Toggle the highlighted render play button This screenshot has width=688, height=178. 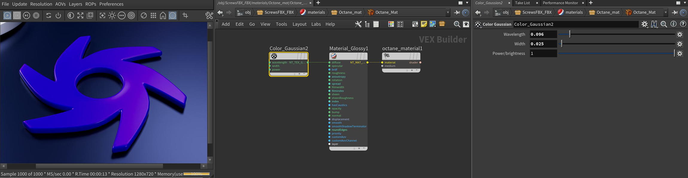point(7,16)
